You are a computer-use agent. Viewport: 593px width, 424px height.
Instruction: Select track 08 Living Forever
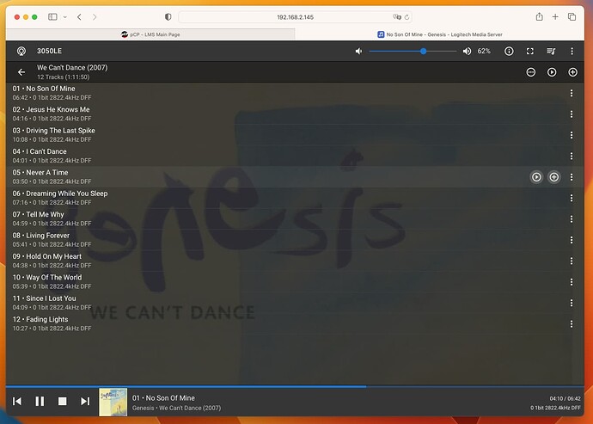(x=295, y=240)
